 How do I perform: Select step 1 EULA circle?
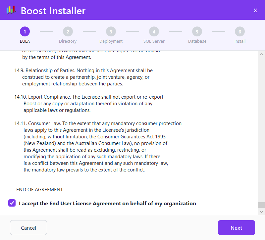25,31
